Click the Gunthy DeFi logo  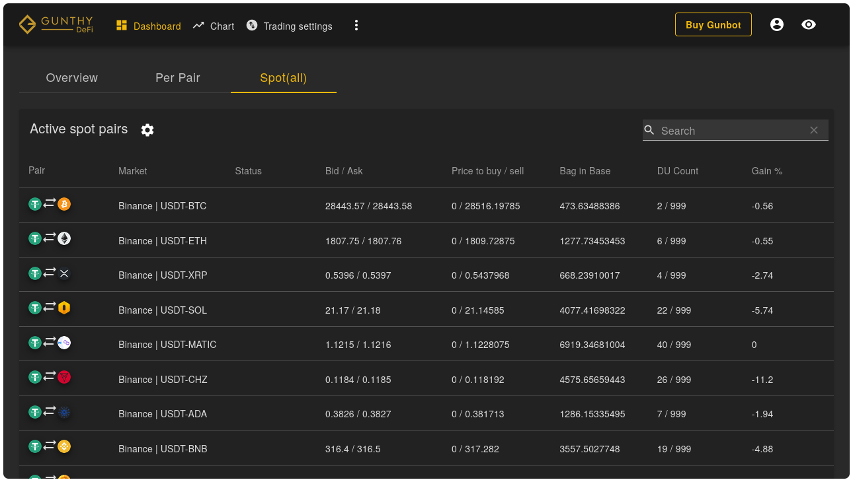click(x=56, y=25)
